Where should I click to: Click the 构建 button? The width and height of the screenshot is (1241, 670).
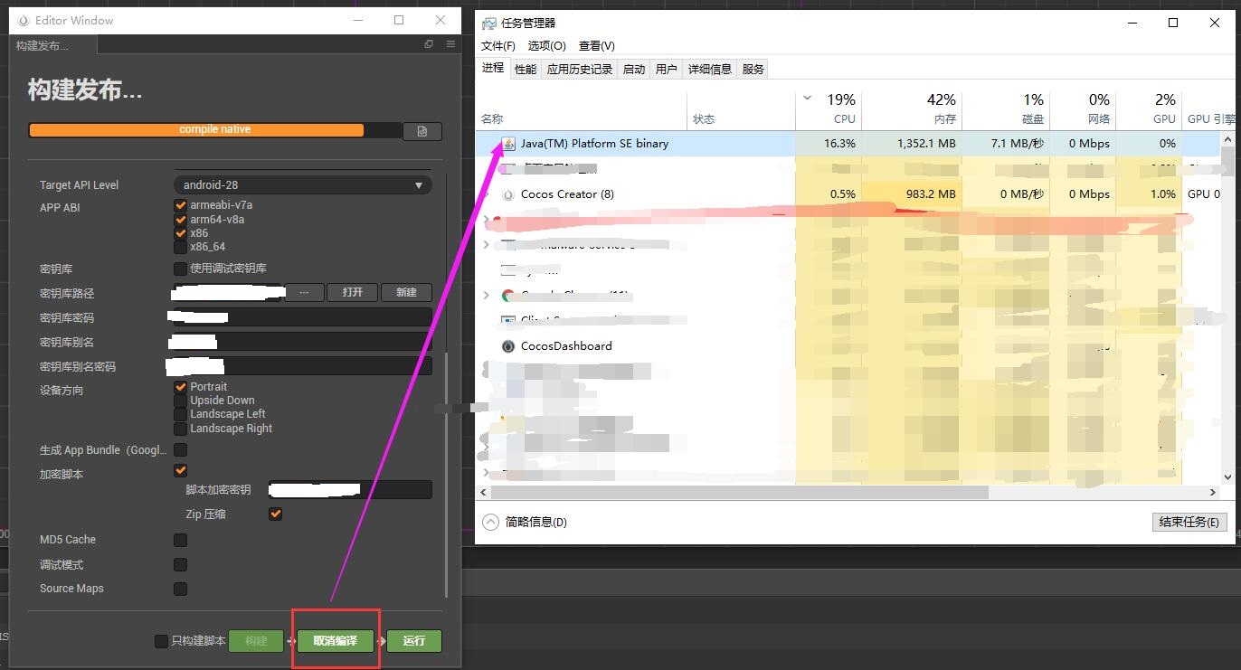coord(257,641)
